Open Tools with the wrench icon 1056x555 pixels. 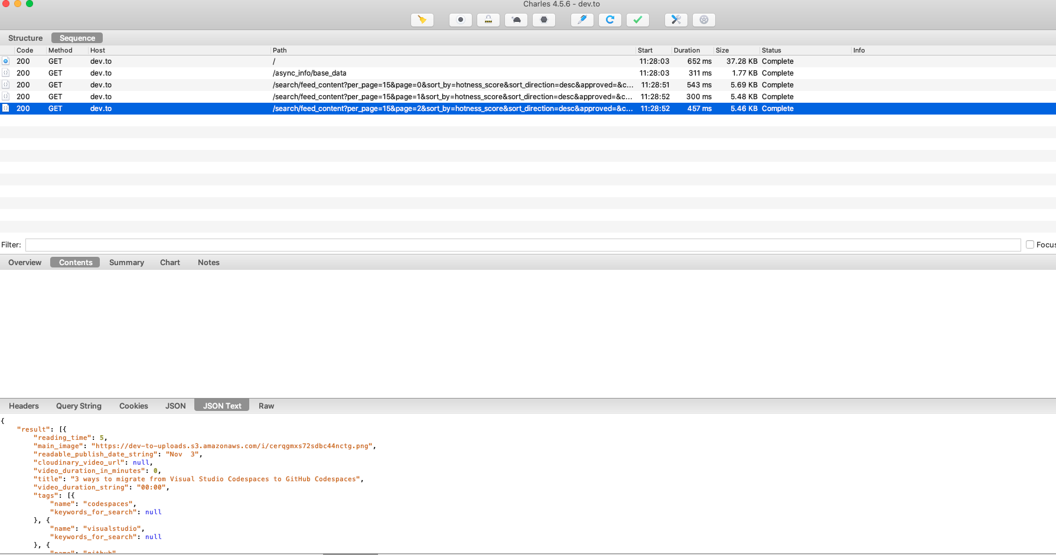tap(676, 20)
